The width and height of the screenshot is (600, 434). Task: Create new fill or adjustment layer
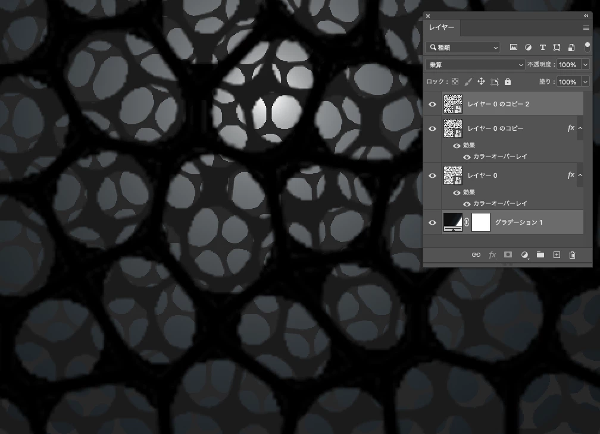click(524, 255)
